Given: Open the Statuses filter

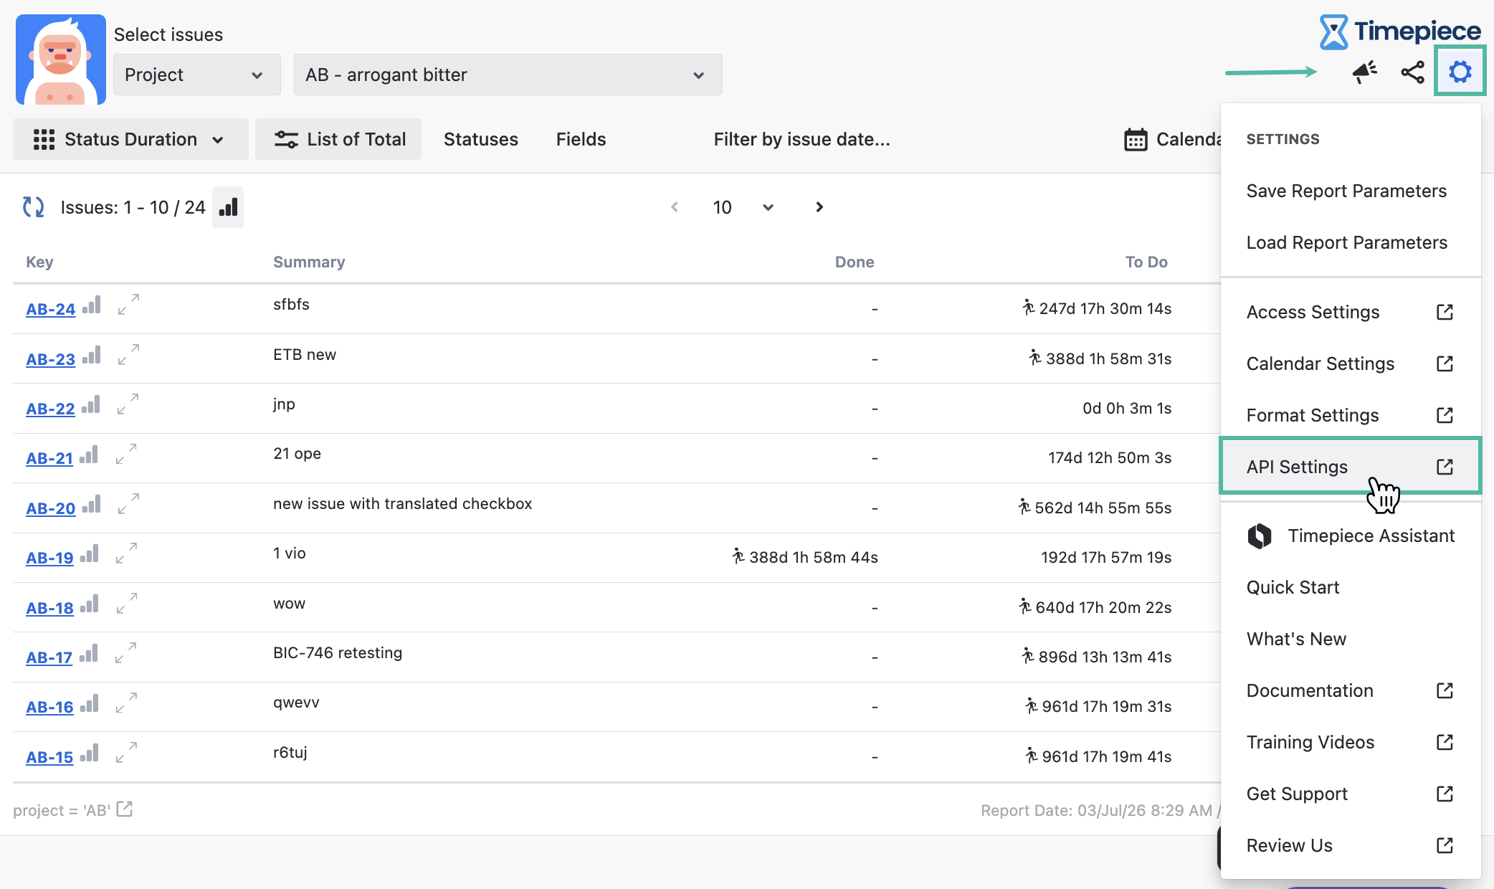Looking at the screenshot, I should 480,139.
